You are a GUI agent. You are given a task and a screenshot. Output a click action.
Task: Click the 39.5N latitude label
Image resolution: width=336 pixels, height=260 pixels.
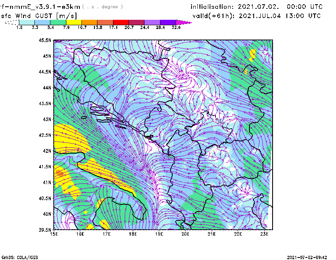[45, 230]
